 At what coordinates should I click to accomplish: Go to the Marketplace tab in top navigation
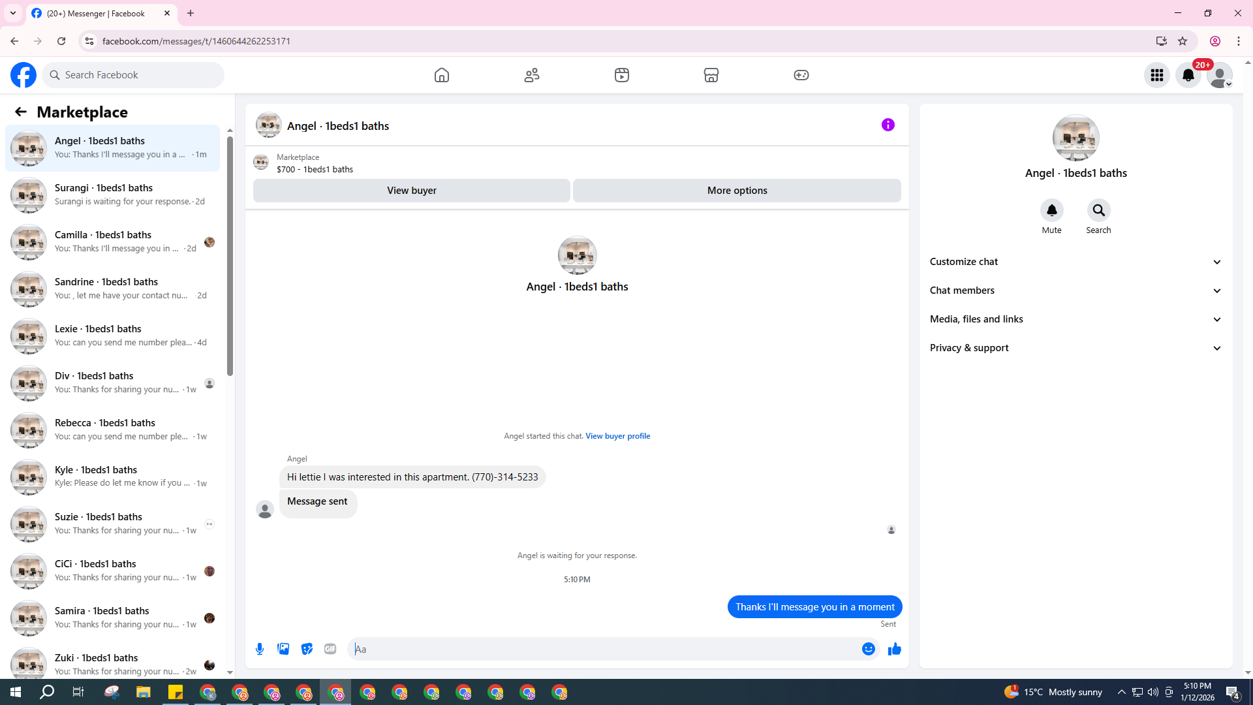pyautogui.click(x=711, y=75)
